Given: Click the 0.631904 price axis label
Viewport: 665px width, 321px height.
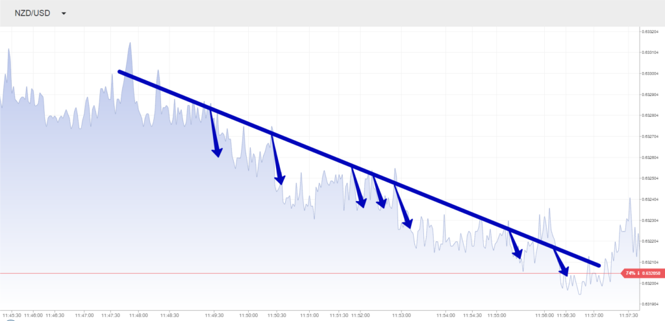Looking at the screenshot, I should tap(650, 304).
